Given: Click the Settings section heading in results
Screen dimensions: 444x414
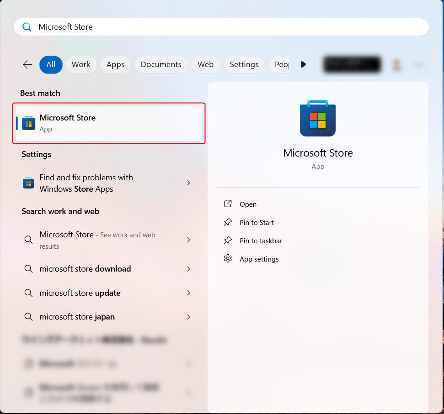Looking at the screenshot, I should pyautogui.click(x=37, y=155).
